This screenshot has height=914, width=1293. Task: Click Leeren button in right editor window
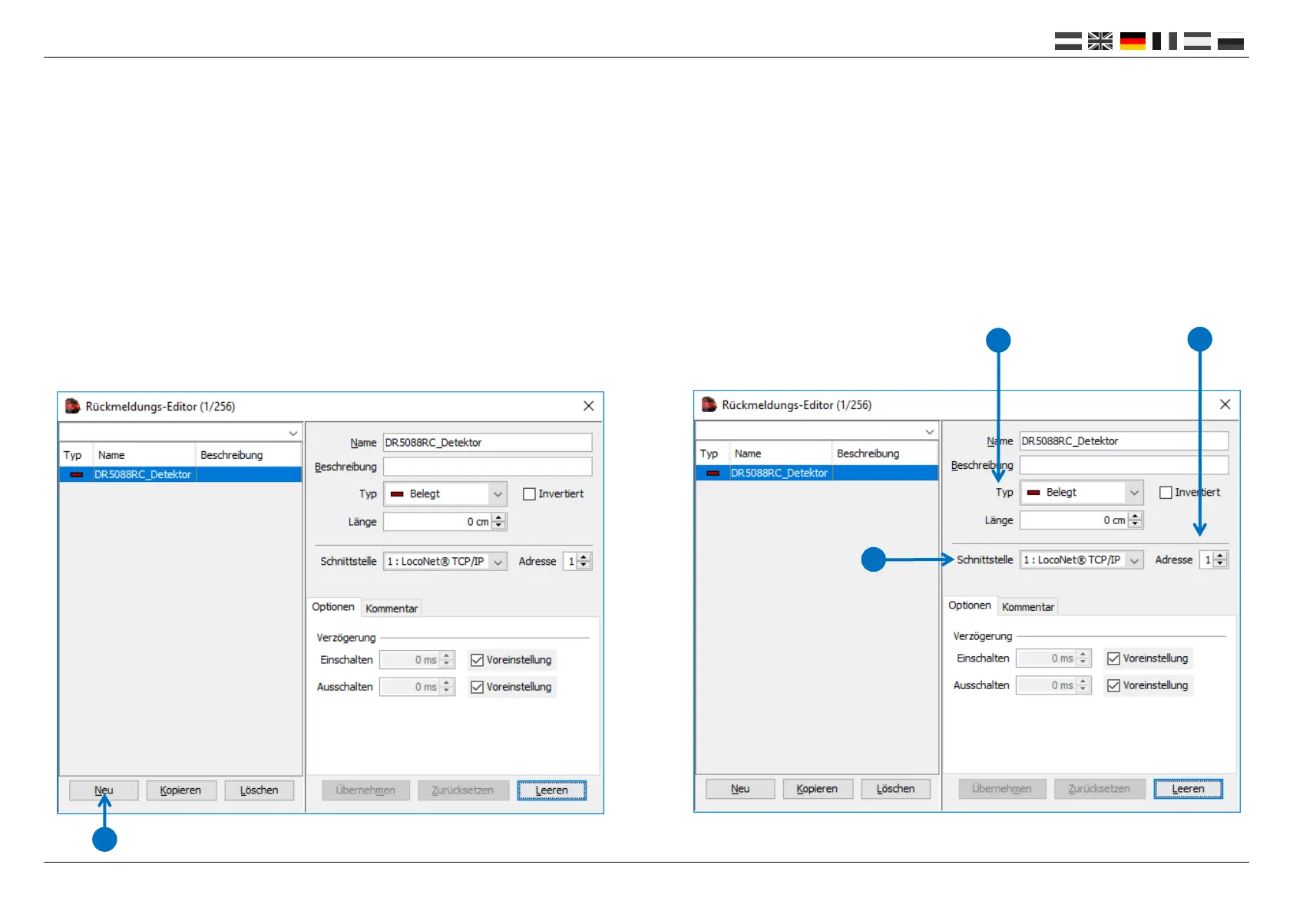click(1188, 789)
